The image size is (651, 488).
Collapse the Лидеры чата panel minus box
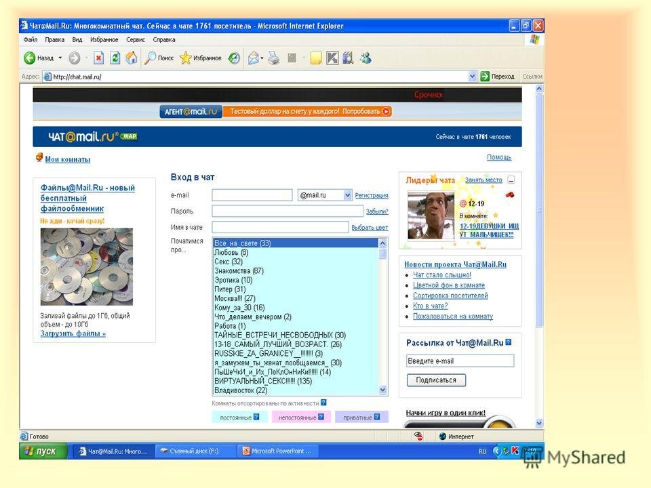point(511,180)
